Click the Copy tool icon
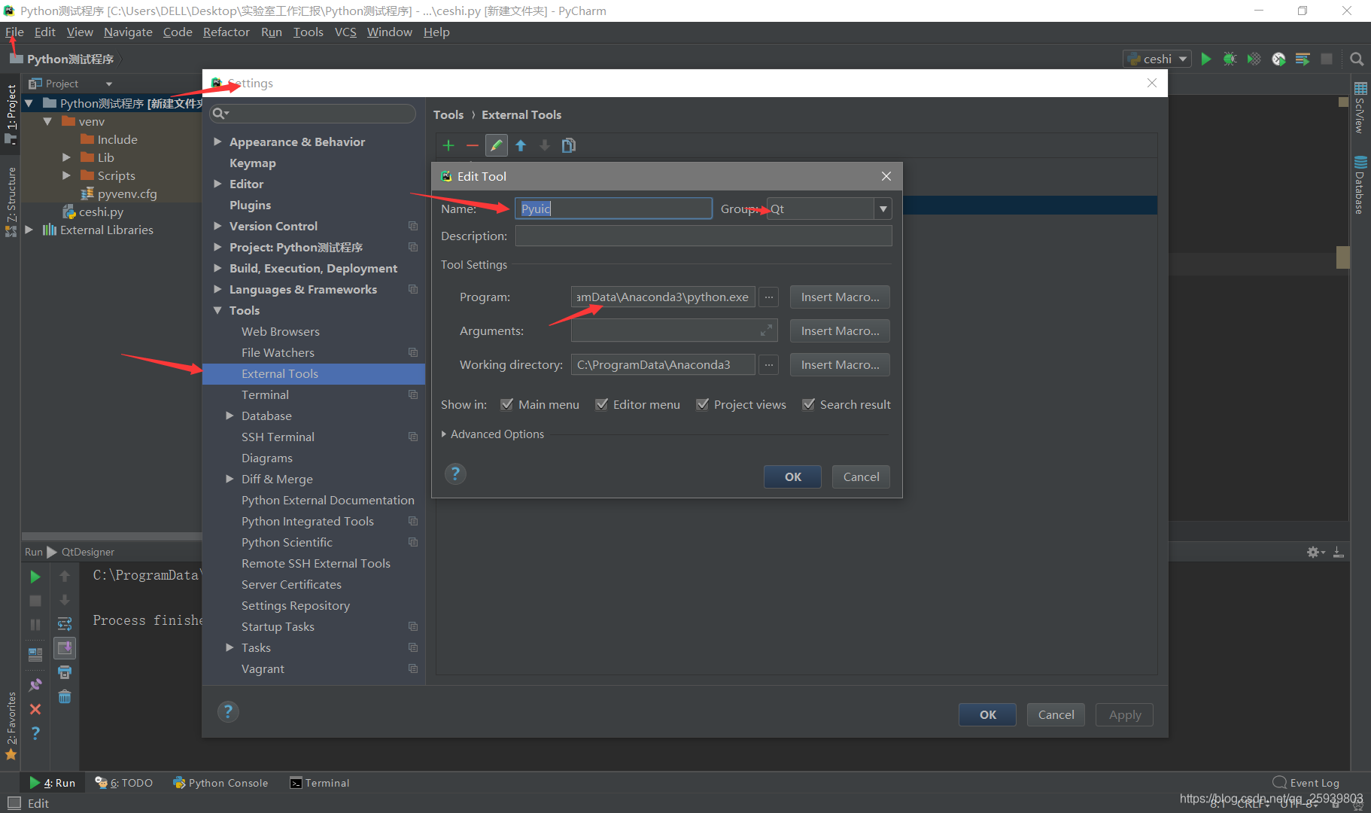The height and width of the screenshot is (813, 1371). tap(569, 145)
